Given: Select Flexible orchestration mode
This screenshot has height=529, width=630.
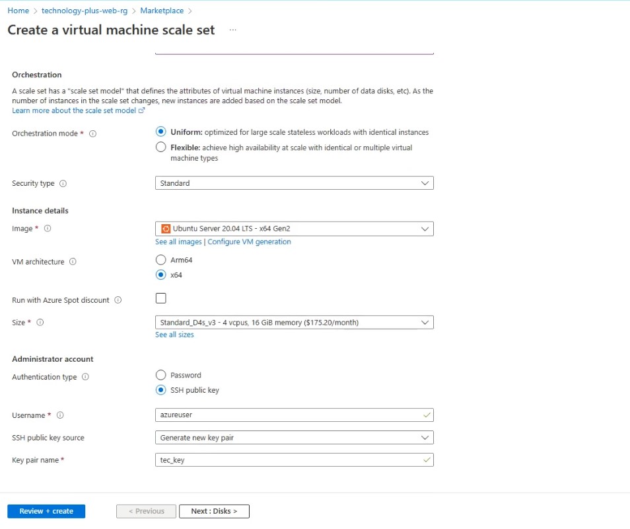Looking at the screenshot, I should (160, 147).
